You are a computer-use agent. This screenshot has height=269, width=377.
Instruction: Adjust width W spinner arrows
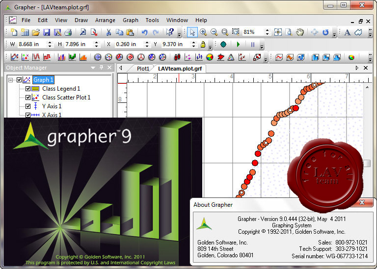(50, 45)
